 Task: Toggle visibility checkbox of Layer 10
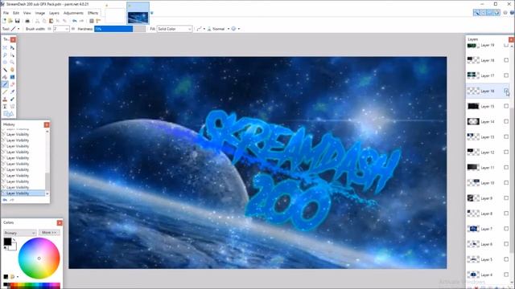(x=506, y=183)
